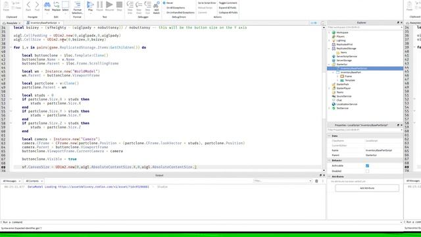Collapse the Data properties section
The width and height of the screenshot is (421, 237).
[x=330, y=136]
